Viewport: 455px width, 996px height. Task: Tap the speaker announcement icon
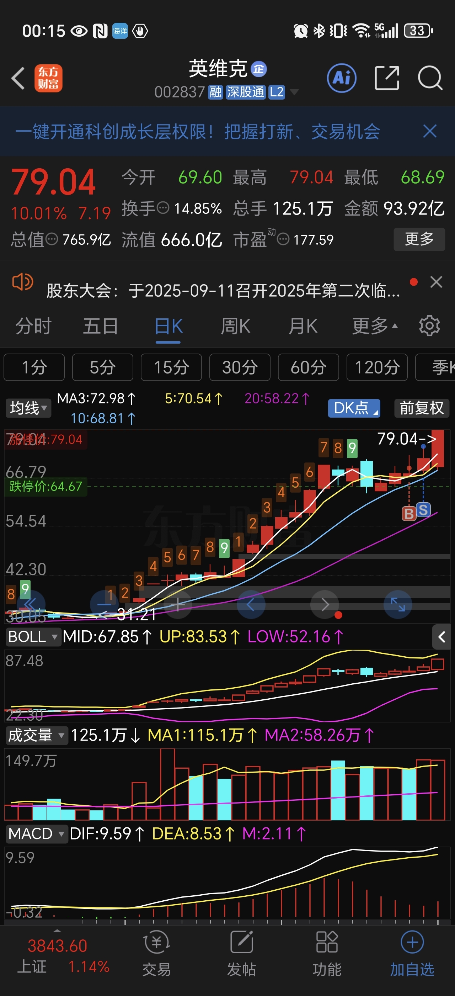click(22, 282)
